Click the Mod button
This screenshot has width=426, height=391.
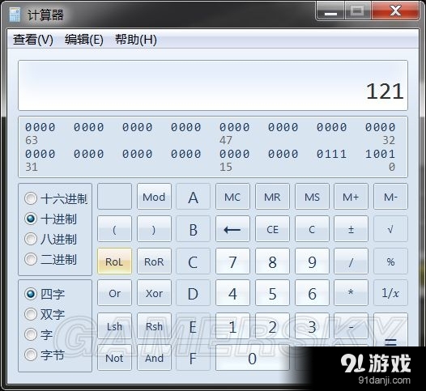(154, 197)
